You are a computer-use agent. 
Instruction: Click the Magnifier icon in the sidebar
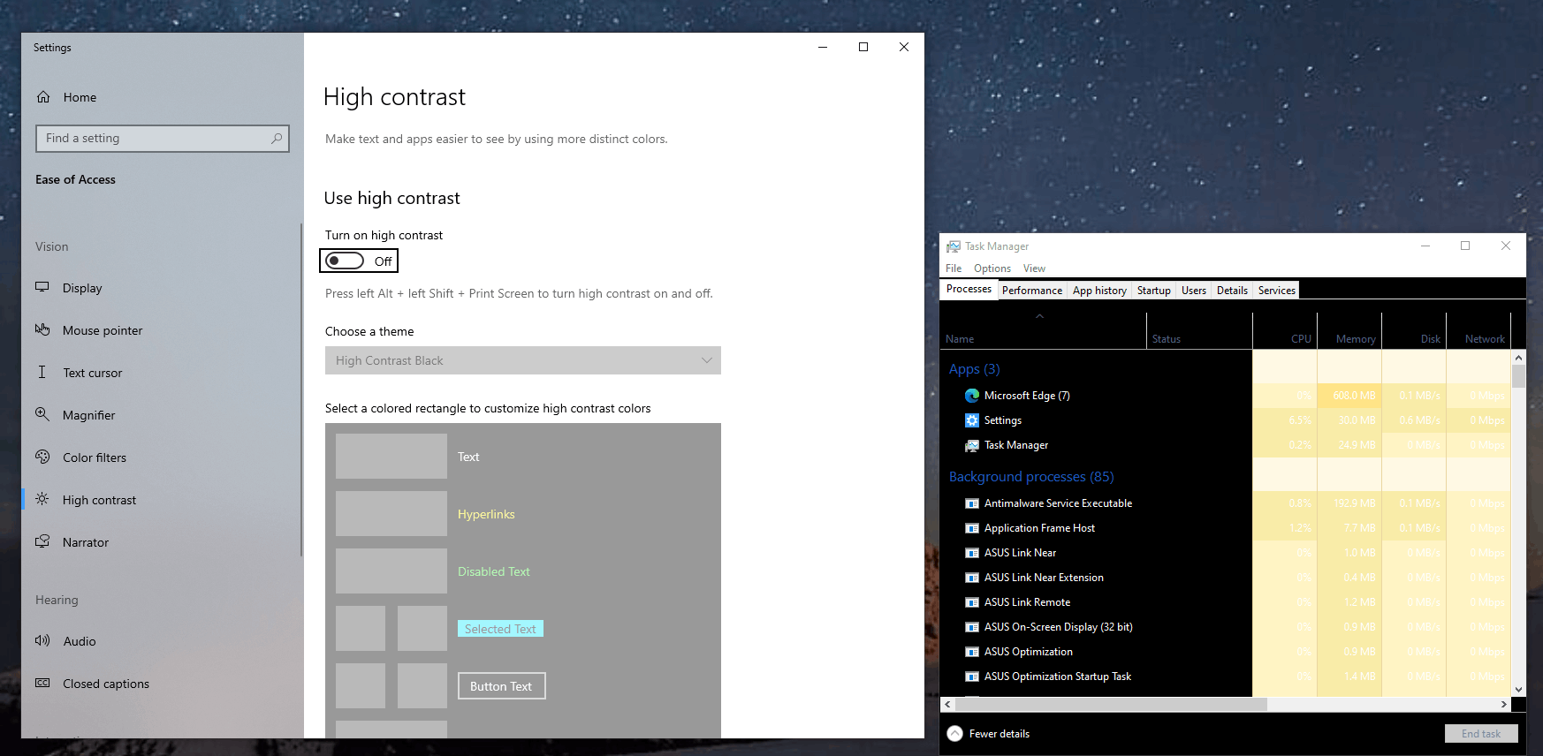[x=42, y=414]
